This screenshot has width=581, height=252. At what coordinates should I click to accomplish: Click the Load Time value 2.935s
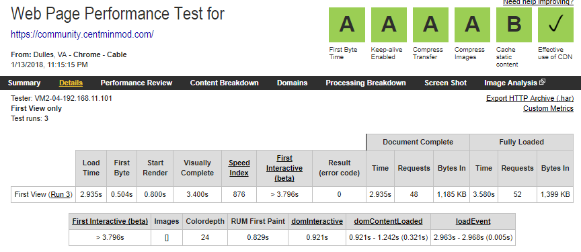tap(91, 194)
